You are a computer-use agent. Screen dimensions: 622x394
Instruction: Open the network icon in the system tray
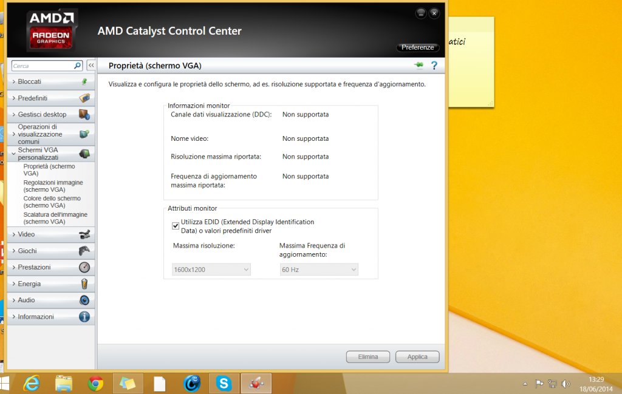click(x=552, y=384)
